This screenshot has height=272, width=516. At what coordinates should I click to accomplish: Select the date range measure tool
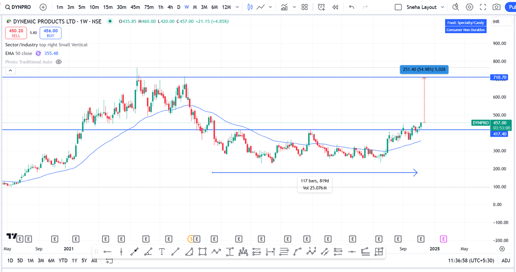pos(270,251)
